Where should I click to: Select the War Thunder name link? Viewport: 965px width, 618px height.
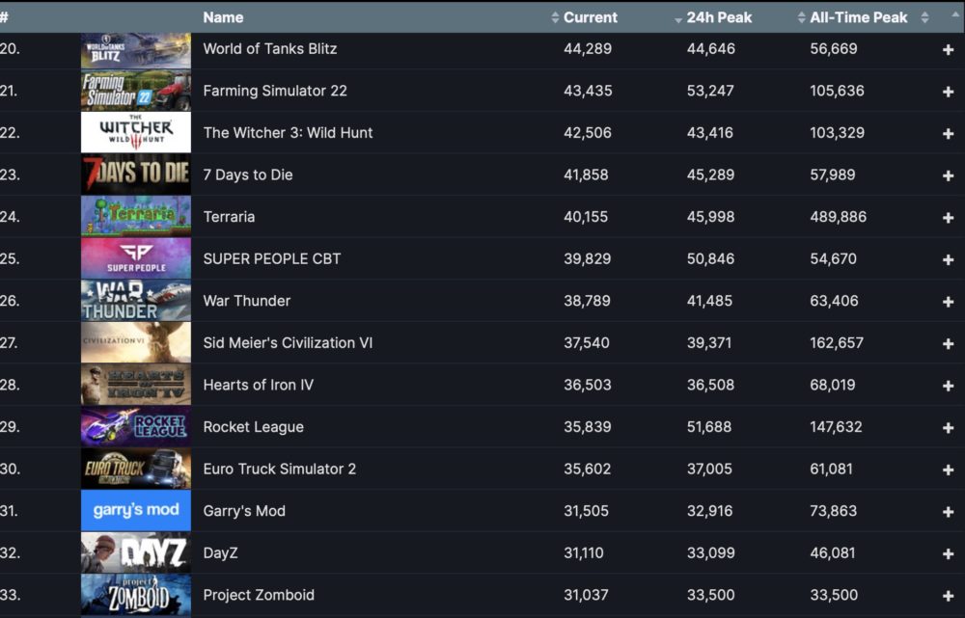coord(247,301)
